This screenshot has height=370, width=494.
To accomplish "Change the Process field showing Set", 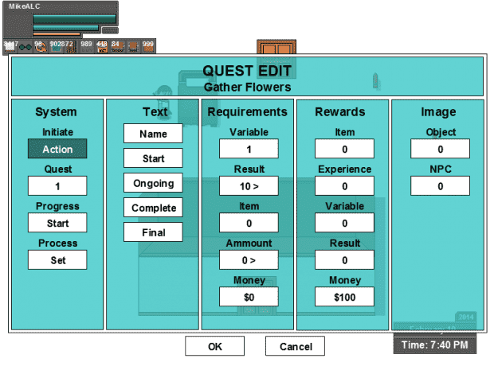I will [x=57, y=259].
